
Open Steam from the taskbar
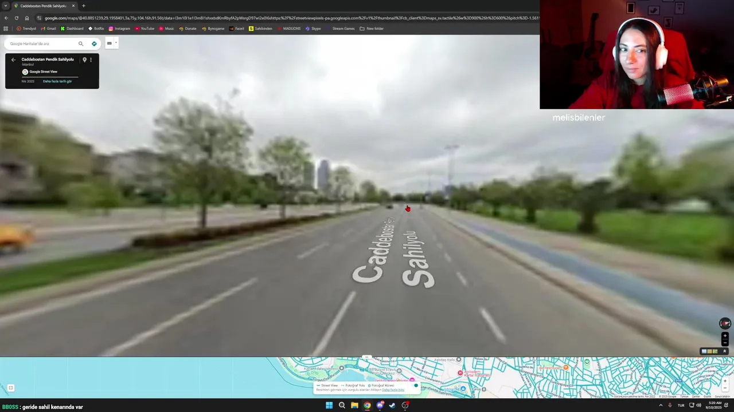click(x=392, y=405)
